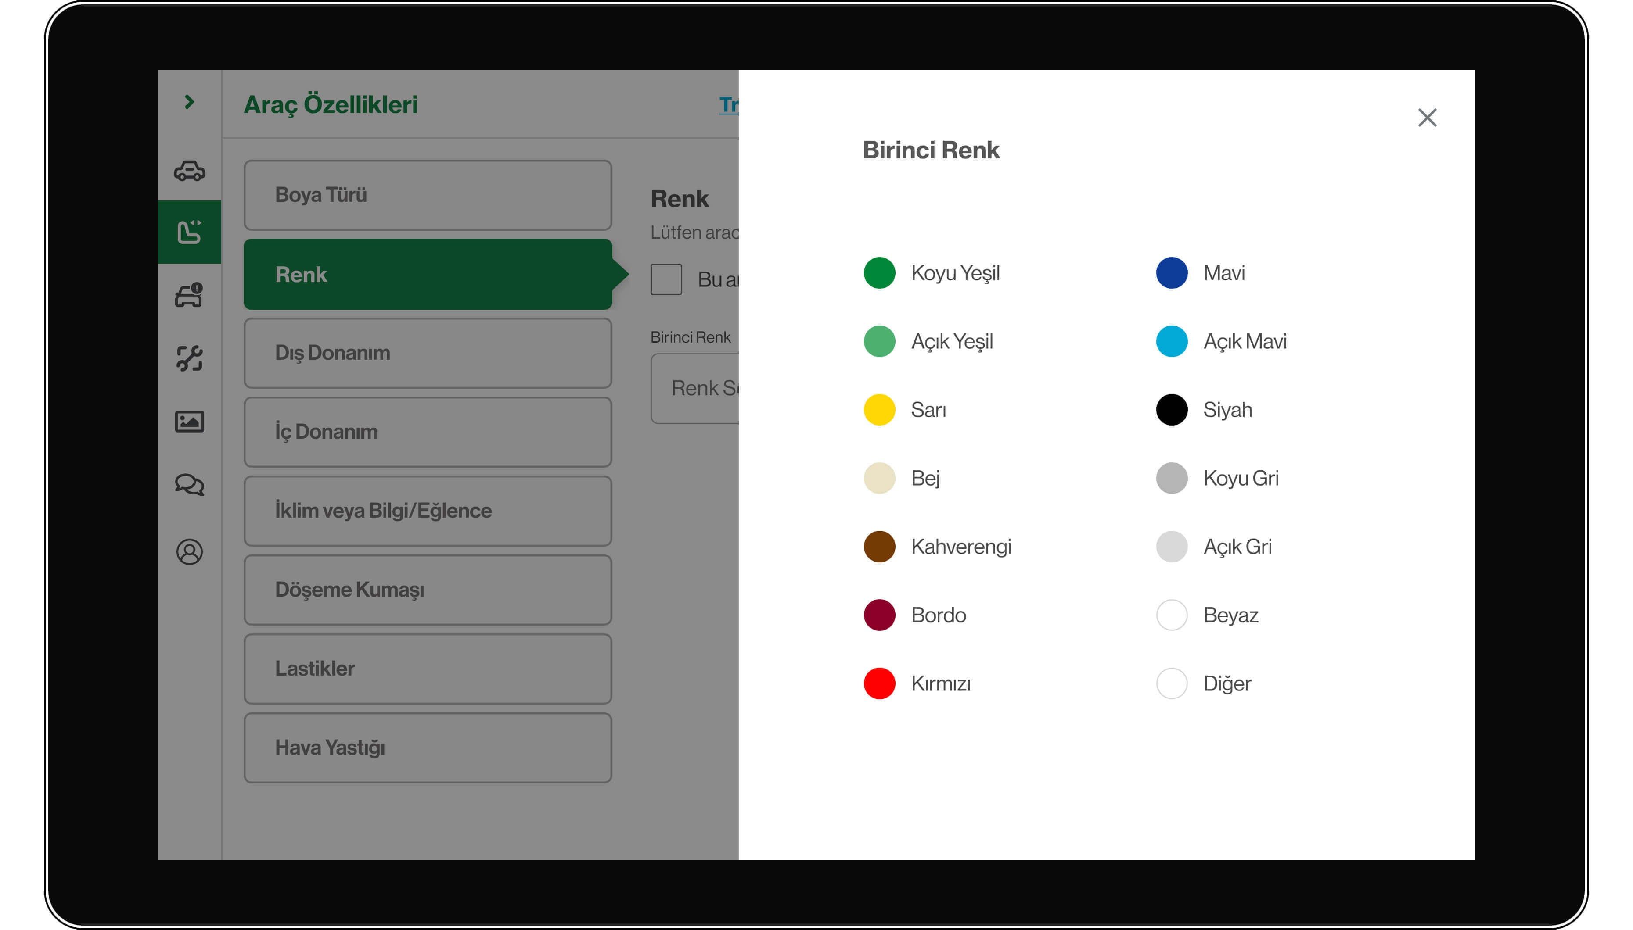The image size is (1633, 930).
Task: Open the Boya Türü section
Action: (427, 195)
